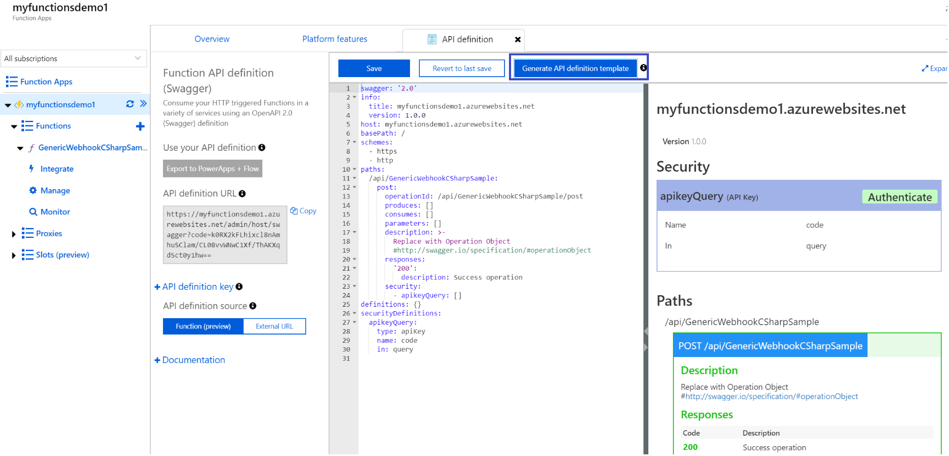Click info icon beside Use your API definition

[x=262, y=148]
